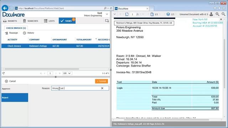The width and height of the screenshot is (228, 128).
Task: Close the green bank annotation overlay
Action: click(221, 19)
